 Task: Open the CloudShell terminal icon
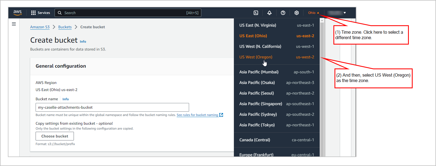[x=256, y=13]
